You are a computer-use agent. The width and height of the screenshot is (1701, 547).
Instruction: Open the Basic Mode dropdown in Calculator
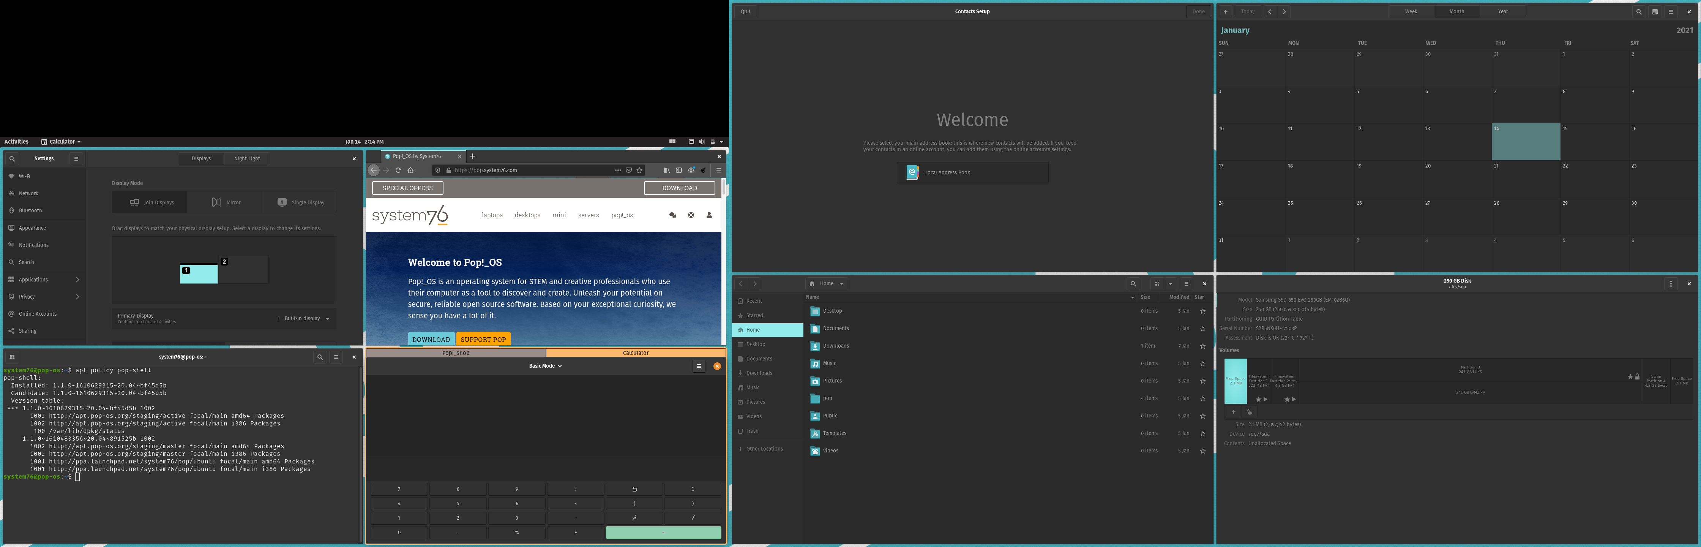tap(546, 366)
